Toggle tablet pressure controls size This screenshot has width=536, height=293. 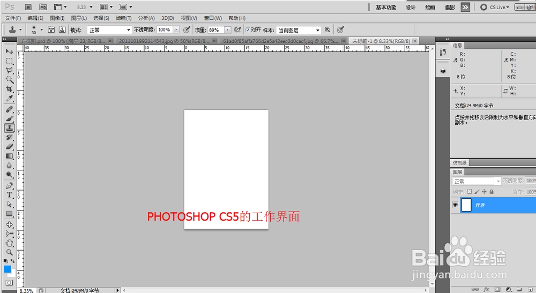pos(340,29)
